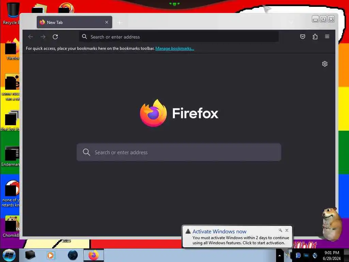Image resolution: width=349 pixels, height=262 pixels.
Task: Maximize the Firefox window
Action: (x=323, y=19)
